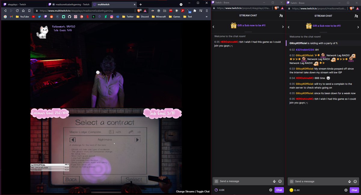361x195 pixels.
Task: Open chat settings gear in madisonelizabethgaming chat
Action: [346, 190]
